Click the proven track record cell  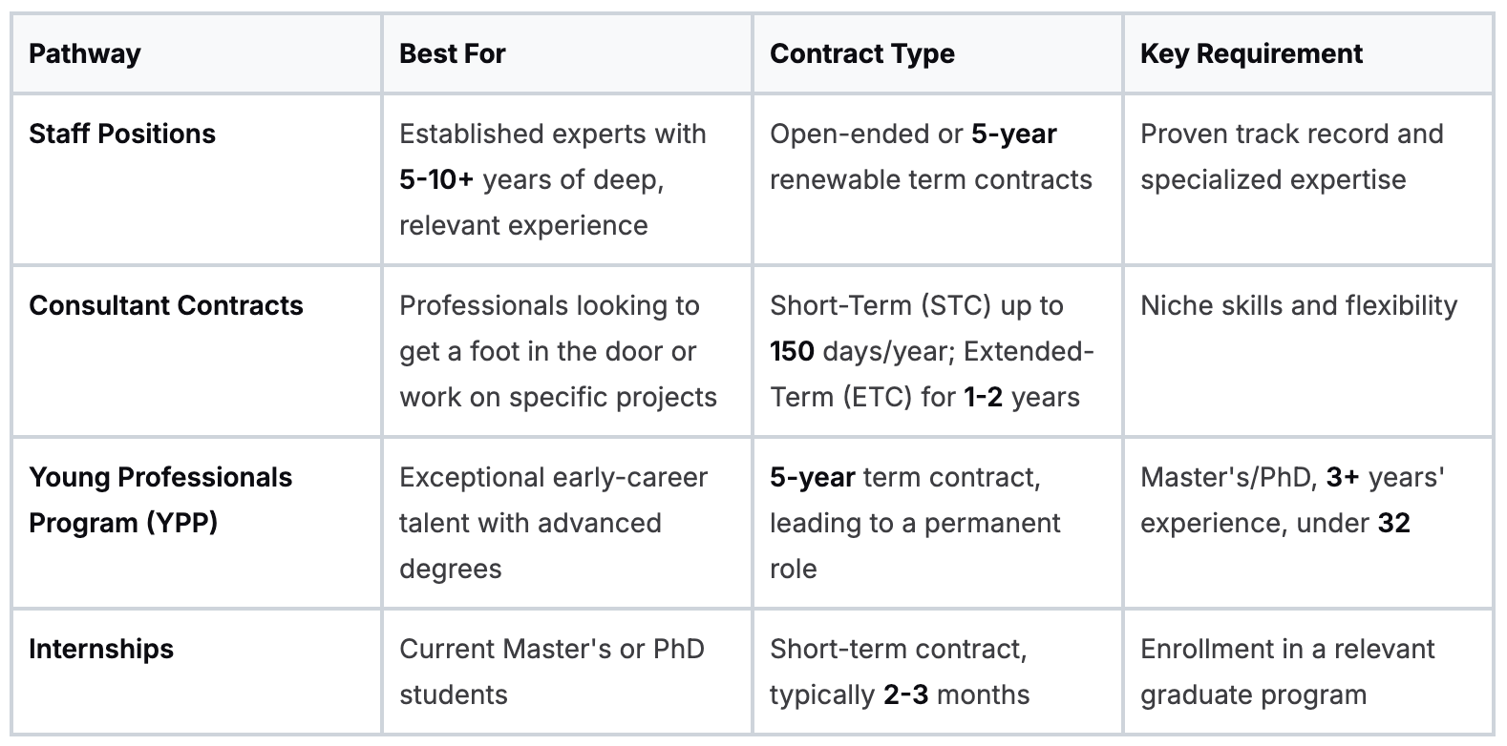tap(1308, 179)
